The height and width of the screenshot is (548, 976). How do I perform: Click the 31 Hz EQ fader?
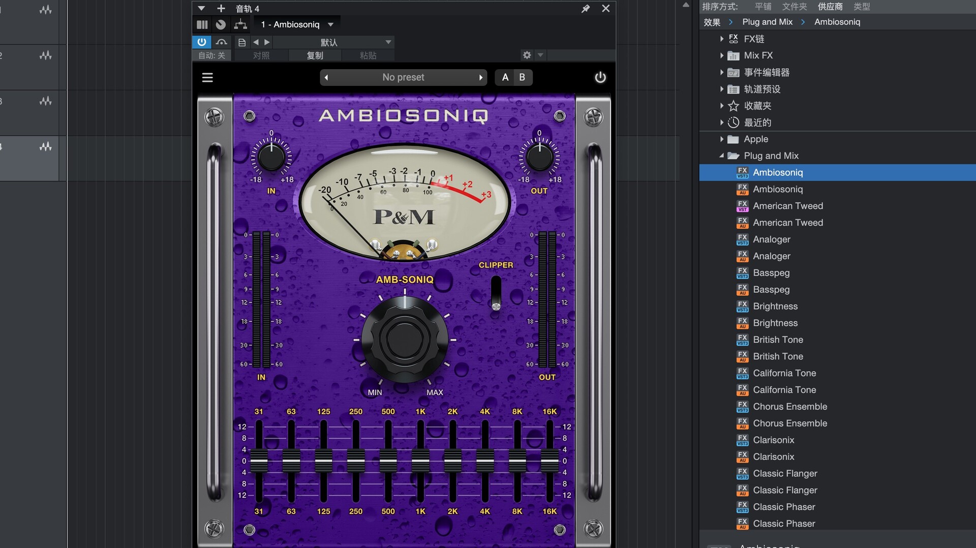click(259, 462)
